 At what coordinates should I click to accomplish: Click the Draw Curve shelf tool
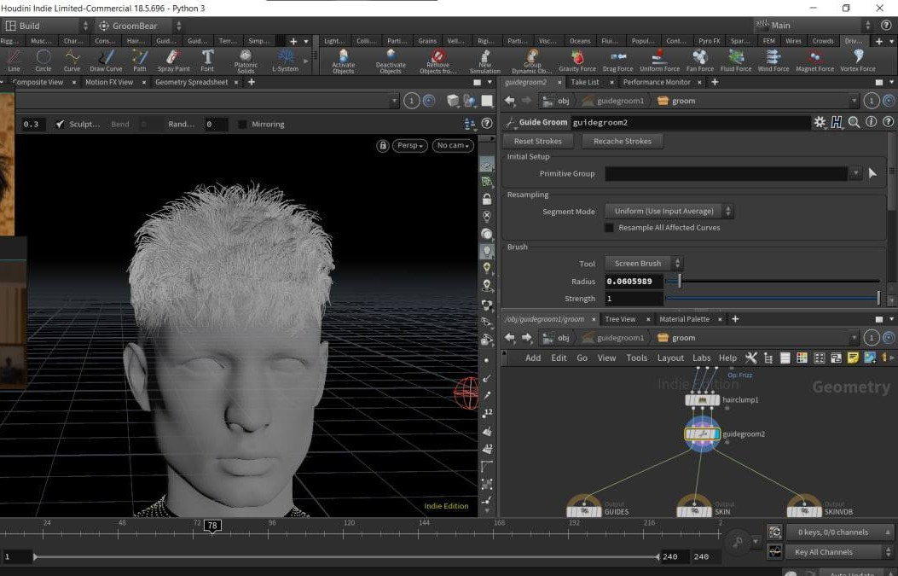click(106, 59)
